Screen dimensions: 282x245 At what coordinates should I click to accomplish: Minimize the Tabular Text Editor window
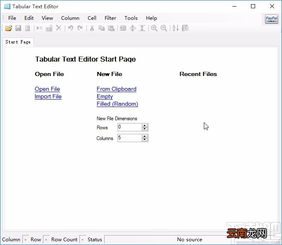click(234, 6)
